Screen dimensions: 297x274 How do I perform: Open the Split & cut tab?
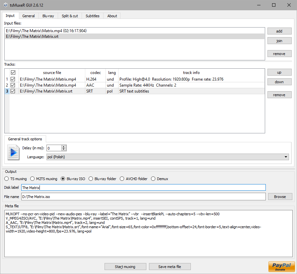(x=70, y=16)
